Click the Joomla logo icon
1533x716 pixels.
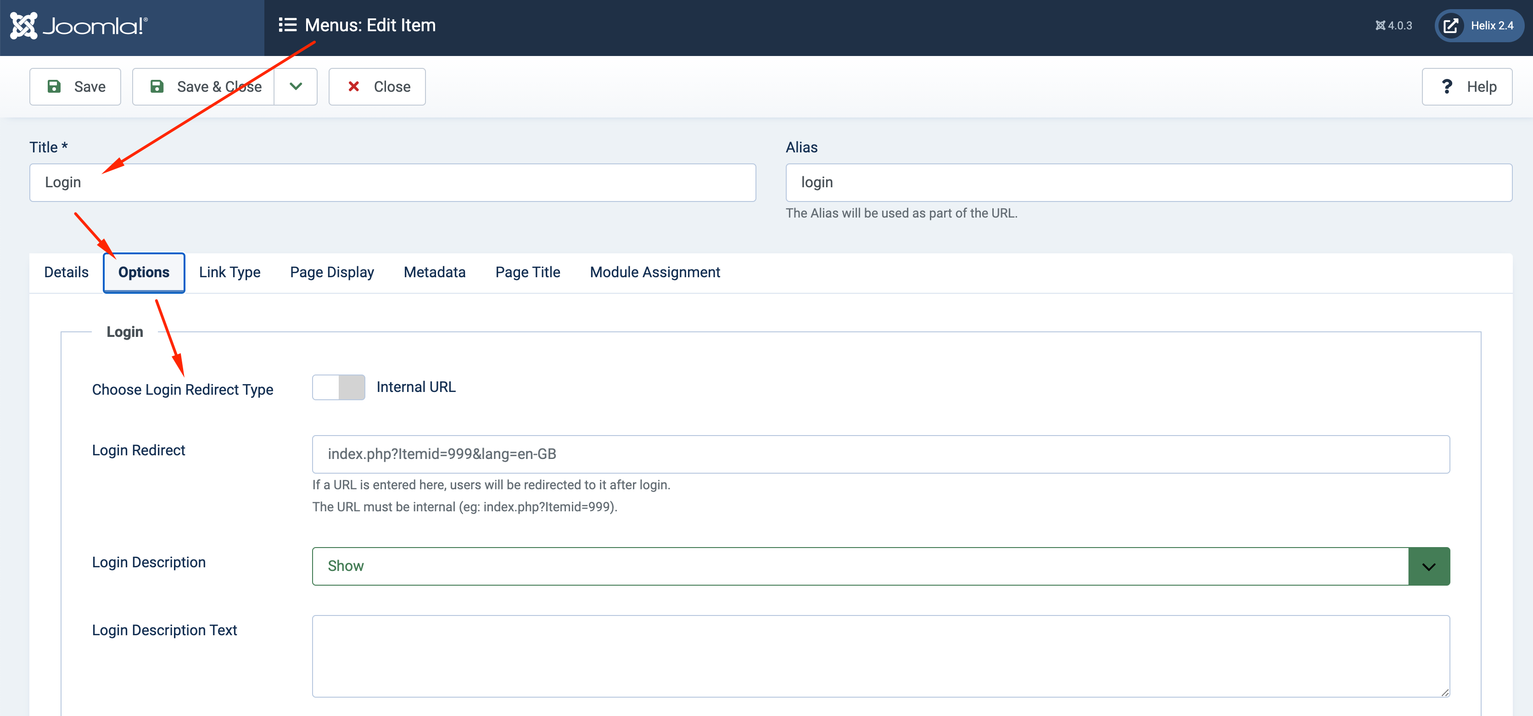[24, 26]
